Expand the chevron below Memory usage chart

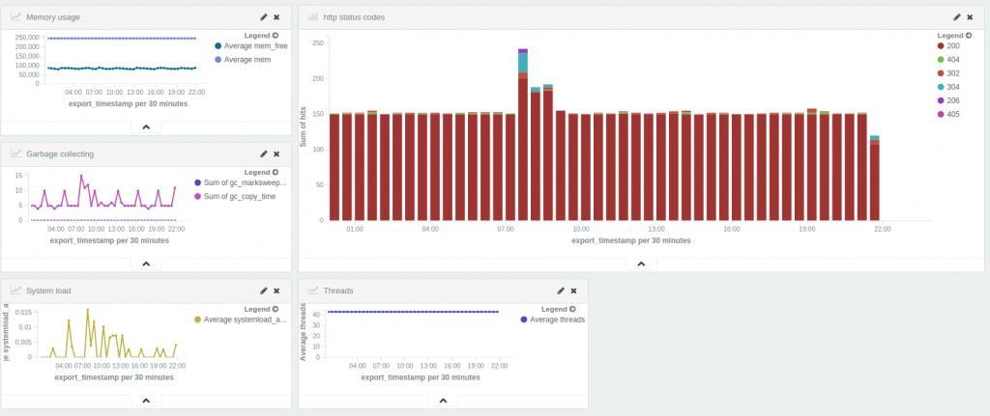145,126
